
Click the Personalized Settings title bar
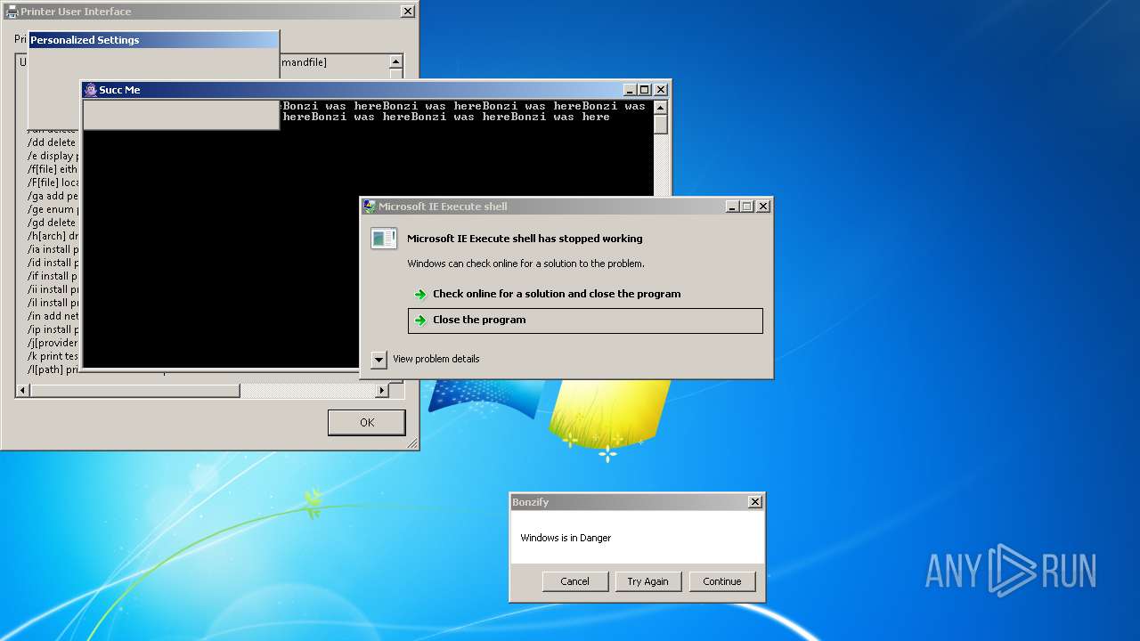(153, 40)
